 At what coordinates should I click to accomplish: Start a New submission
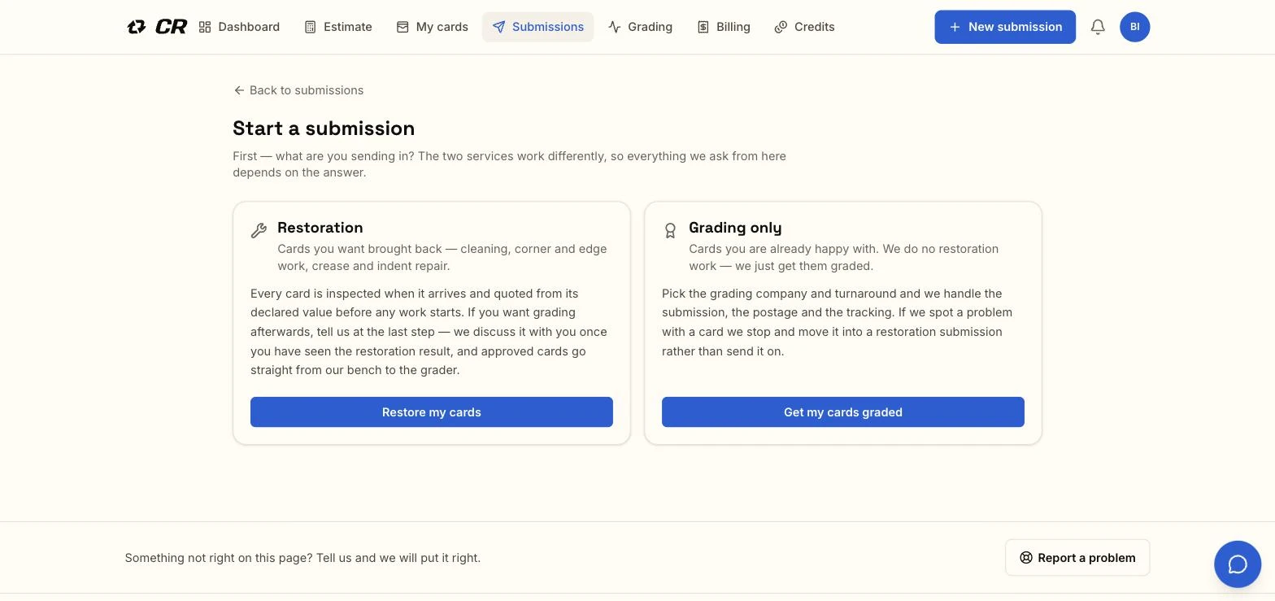coord(1005,27)
